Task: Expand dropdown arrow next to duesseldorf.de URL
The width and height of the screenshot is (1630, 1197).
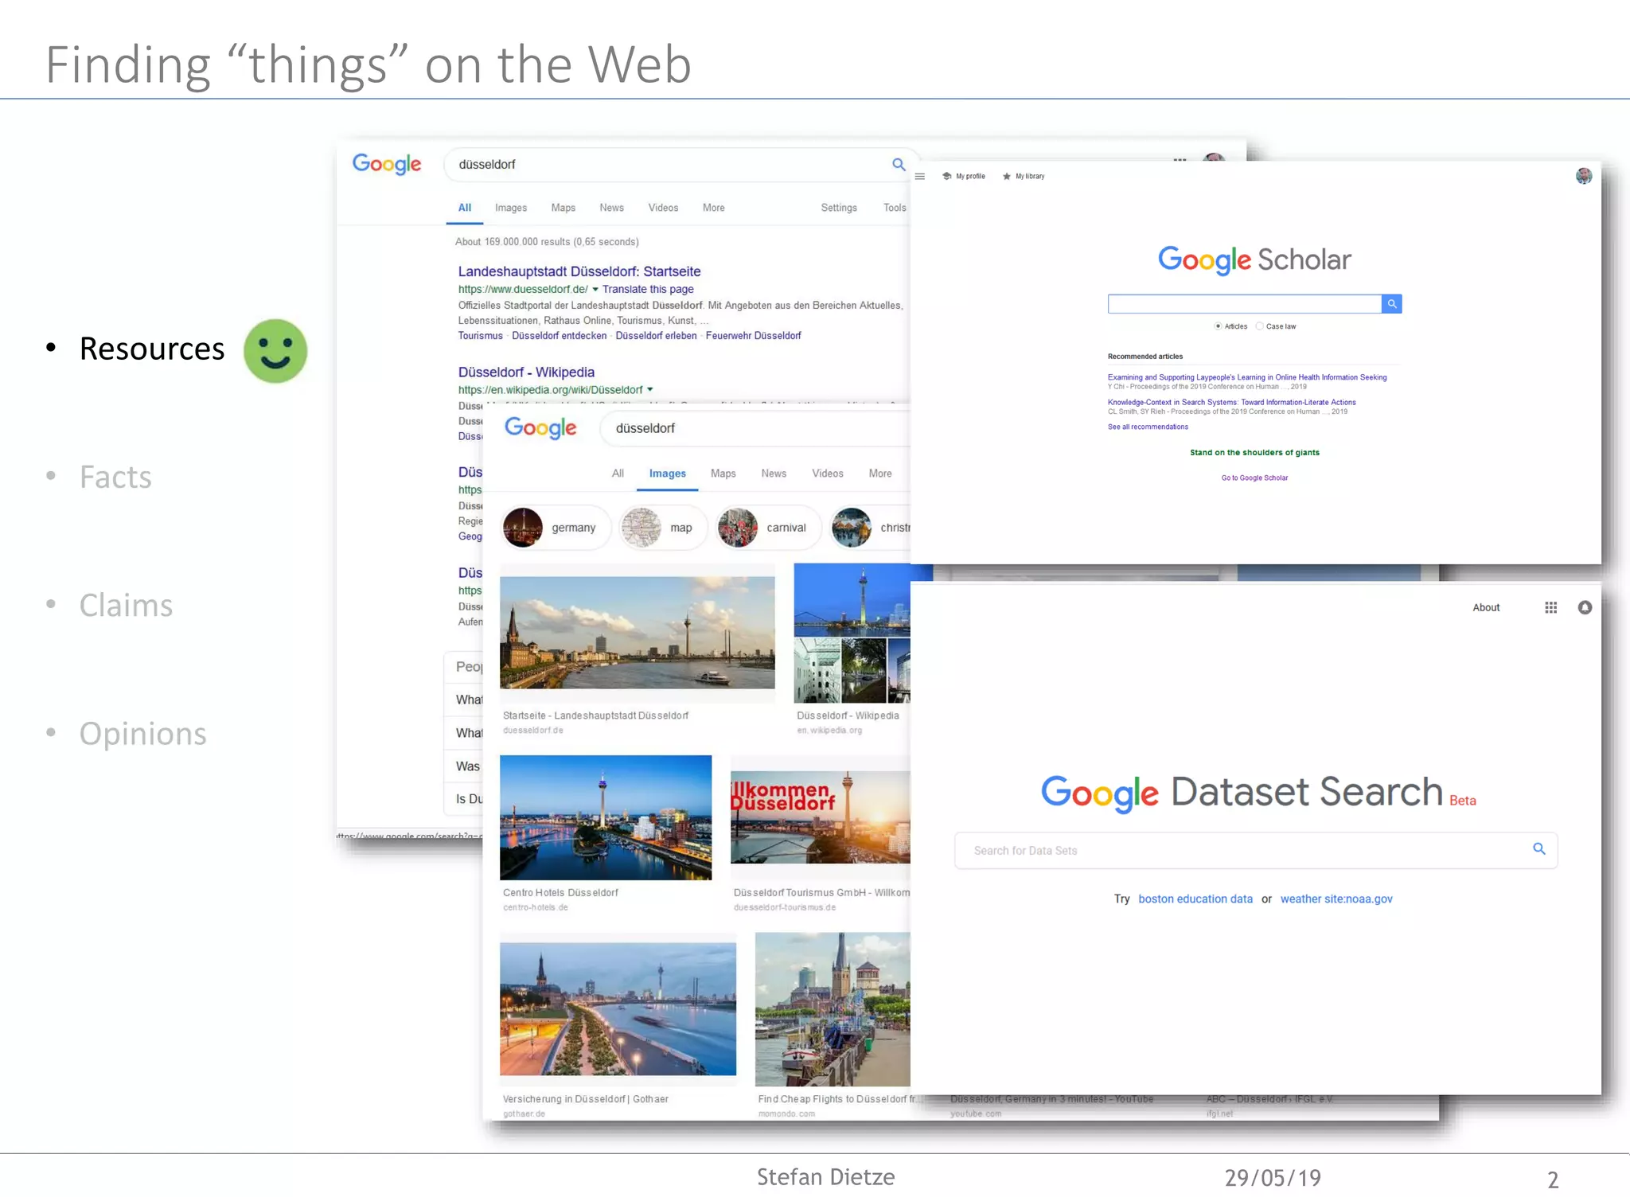Action: click(595, 290)
